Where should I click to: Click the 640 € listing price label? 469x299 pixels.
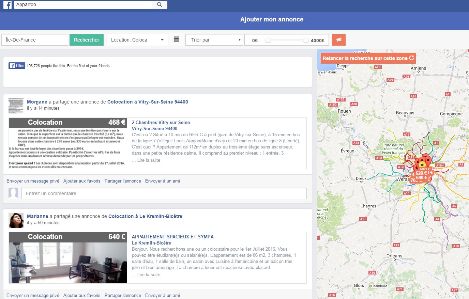117,237
